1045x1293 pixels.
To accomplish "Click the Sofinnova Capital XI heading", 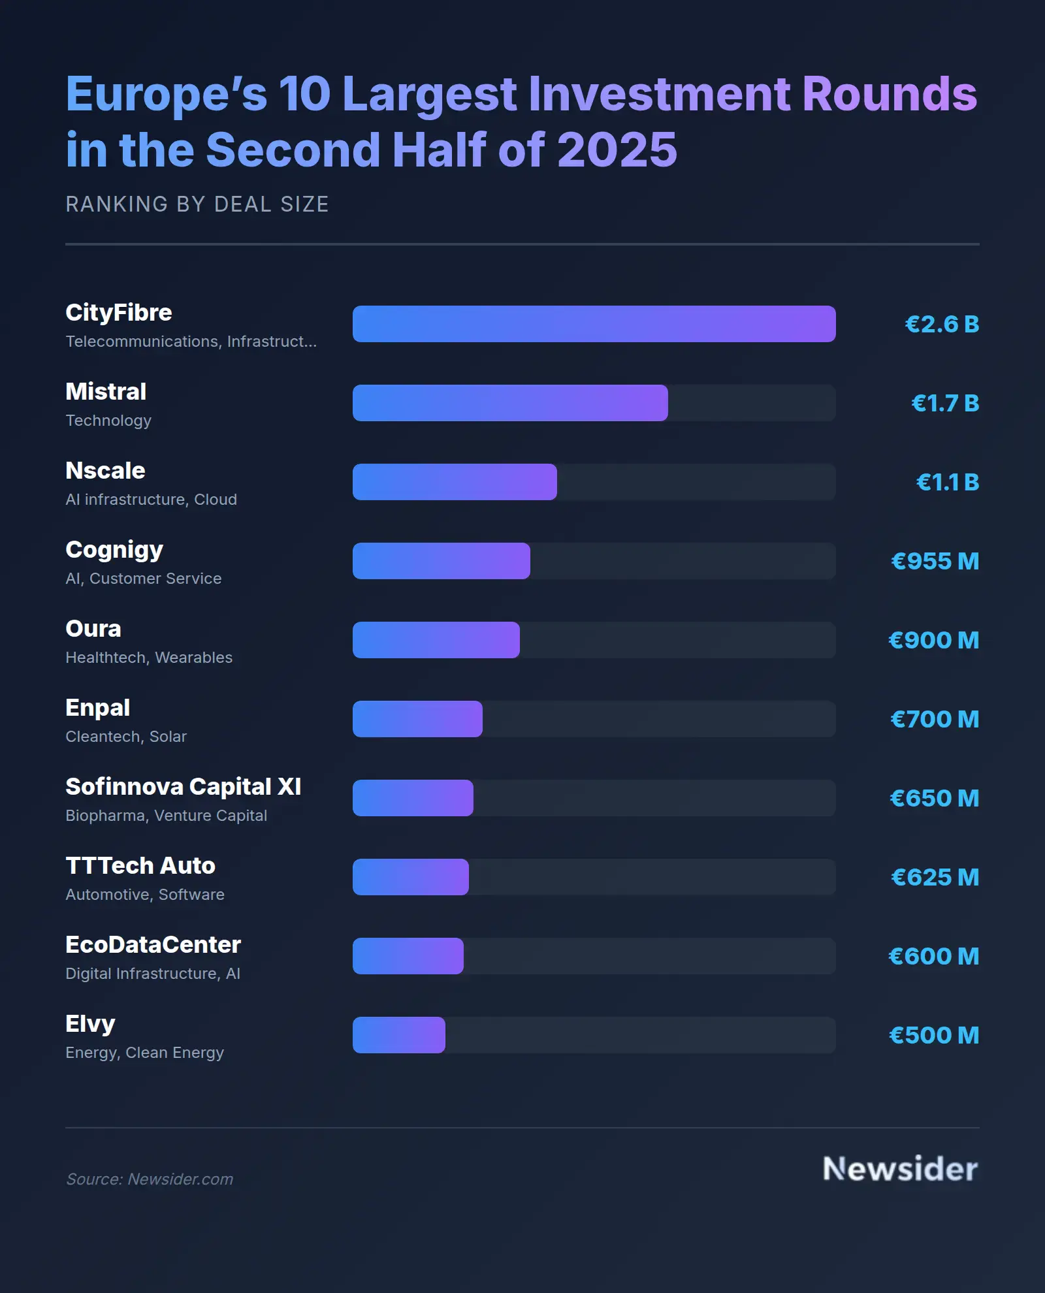I will pos(184,787).
